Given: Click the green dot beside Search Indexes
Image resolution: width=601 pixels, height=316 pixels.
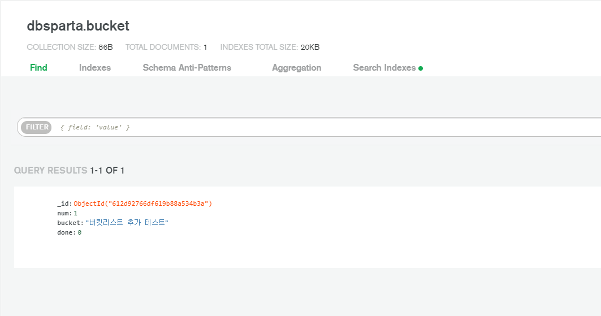Looking at the screenshot, I should pyautogui.click(x=421, y=68).
